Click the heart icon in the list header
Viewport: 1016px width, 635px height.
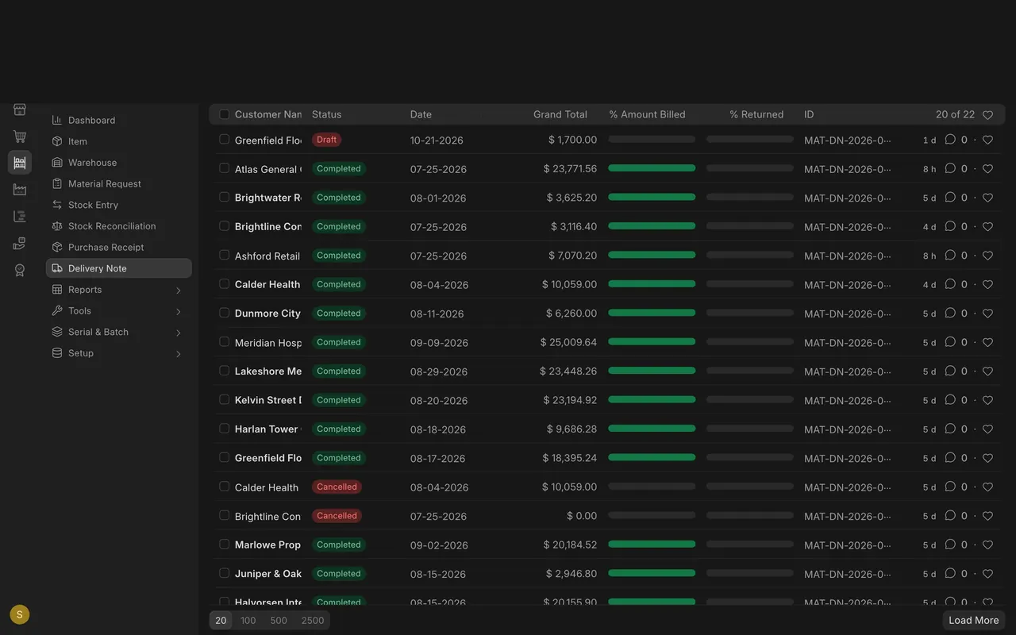[987, 115]
